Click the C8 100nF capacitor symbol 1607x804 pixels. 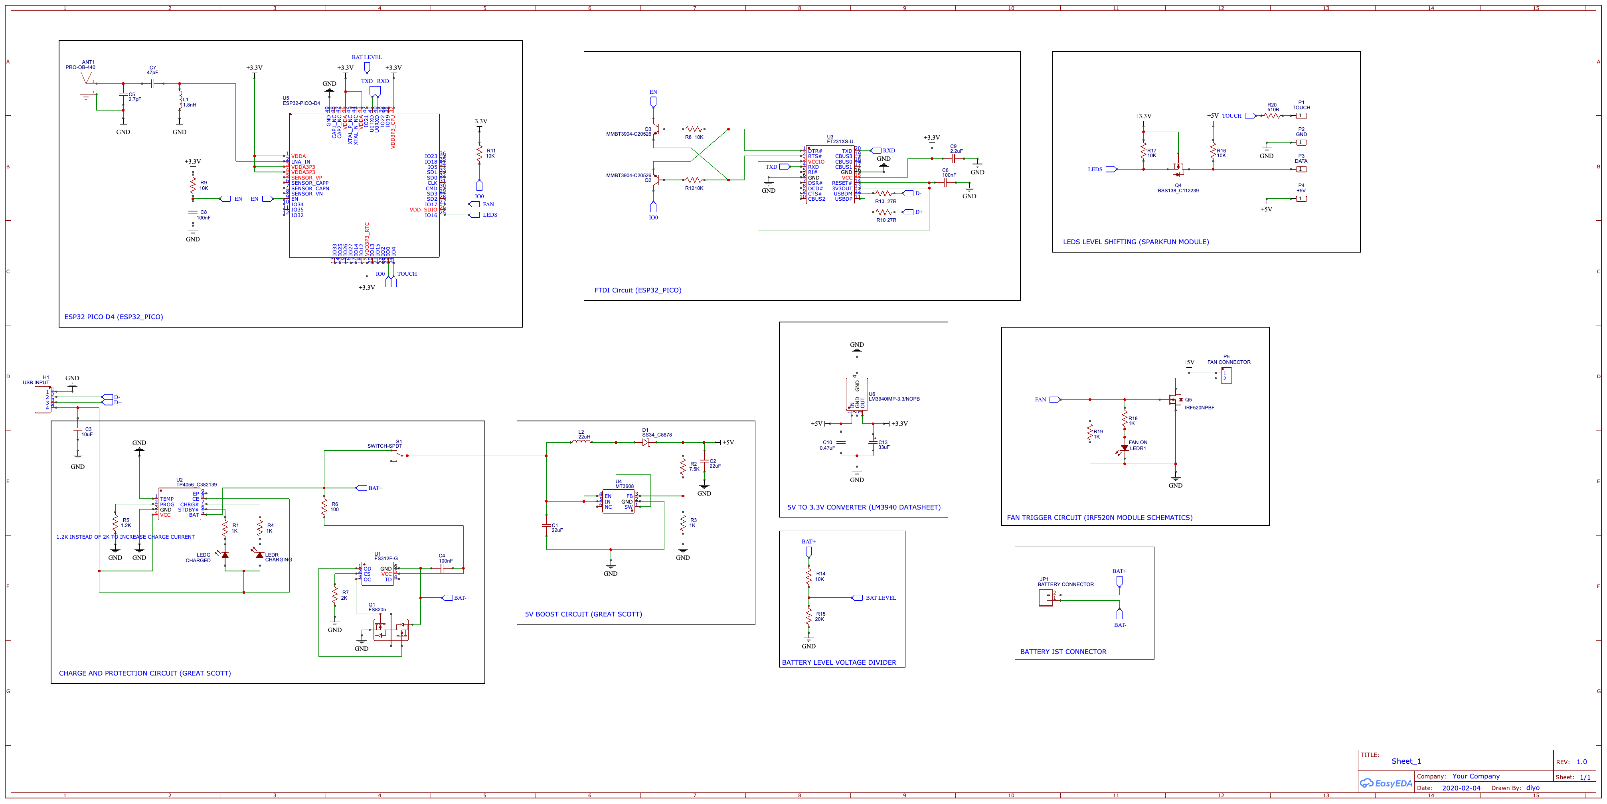194,212
